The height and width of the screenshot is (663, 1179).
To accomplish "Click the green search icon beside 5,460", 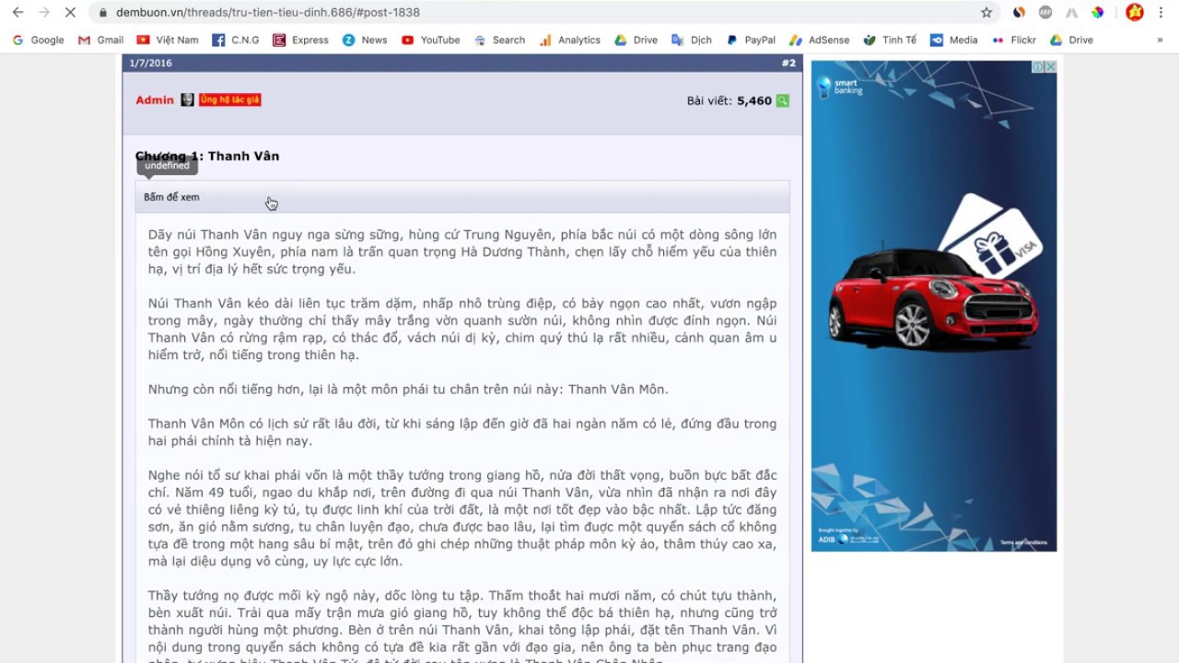I will 782,100.
